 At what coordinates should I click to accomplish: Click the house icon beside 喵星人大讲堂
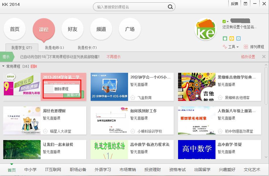pos(45,131)
